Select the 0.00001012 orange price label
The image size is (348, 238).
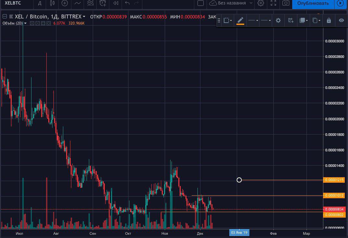pyautogui.click(x=334, y=195)
